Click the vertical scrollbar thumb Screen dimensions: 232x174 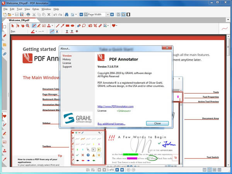coord(228,47)
